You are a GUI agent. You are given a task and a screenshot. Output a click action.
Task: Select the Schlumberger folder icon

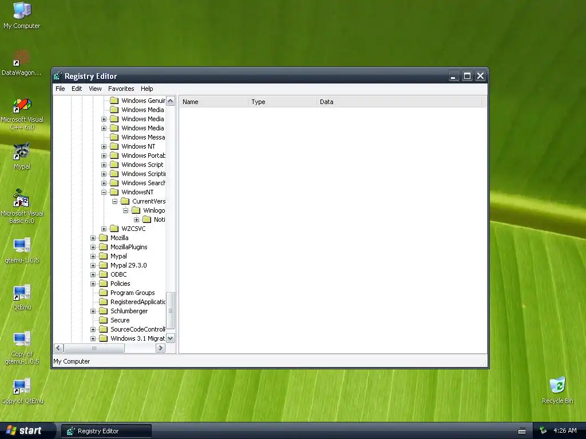click(x=103, y=311)
